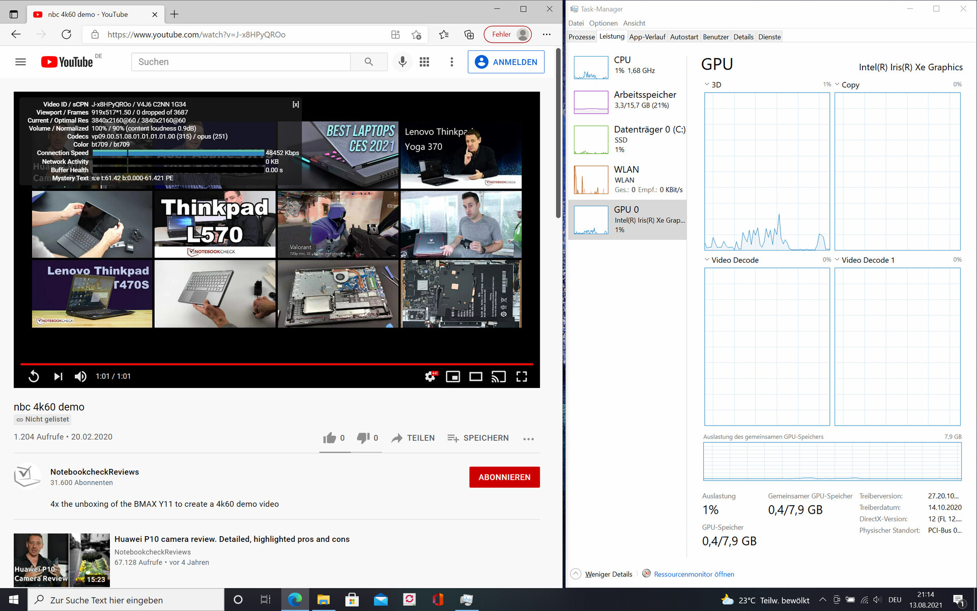This screenshot has height=611, width=977.
Task: Open the YouTube hamburger guide menu
Action: click(x=20, y=62)
